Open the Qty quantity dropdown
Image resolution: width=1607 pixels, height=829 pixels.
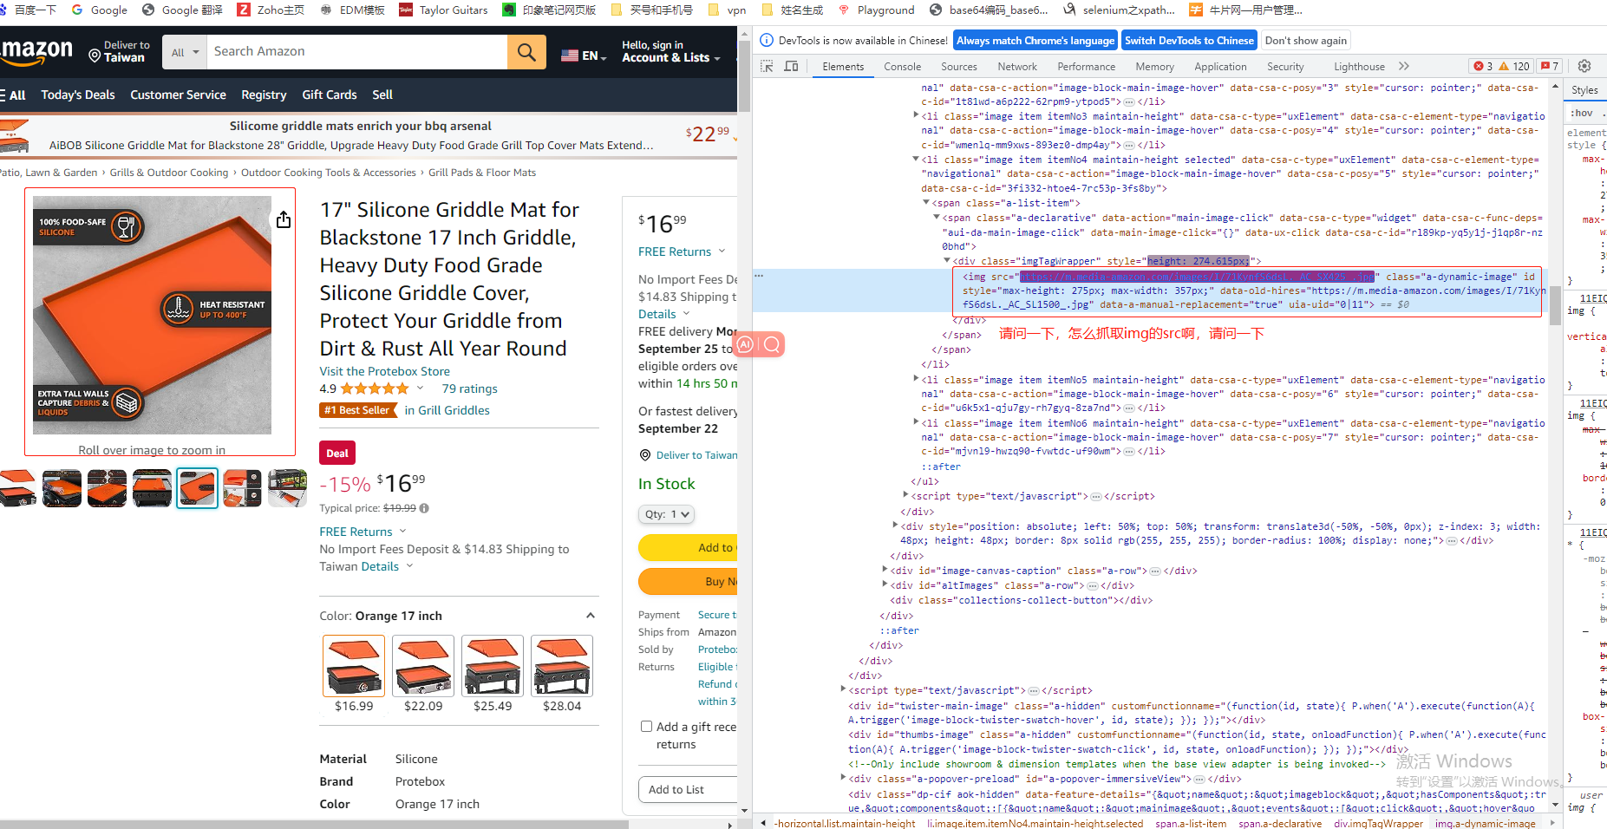[x=666, y=514]
